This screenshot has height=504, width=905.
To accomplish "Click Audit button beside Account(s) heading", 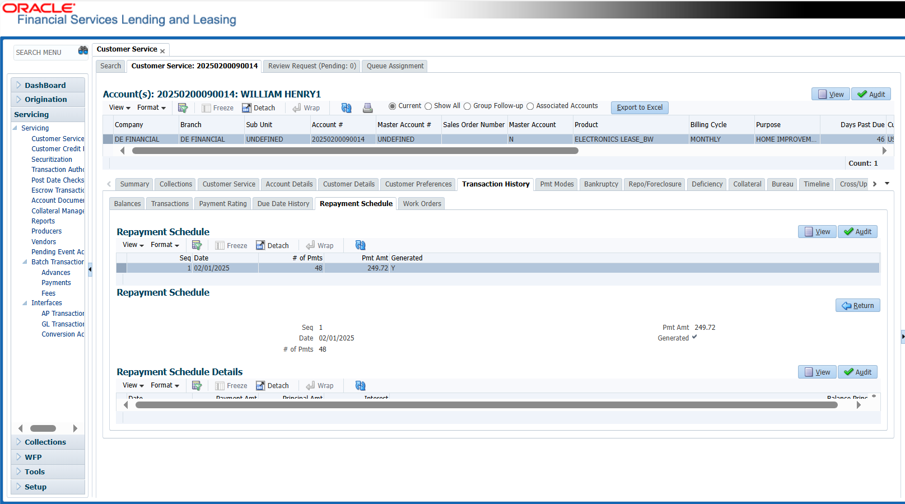I will [x=871, y=94].
